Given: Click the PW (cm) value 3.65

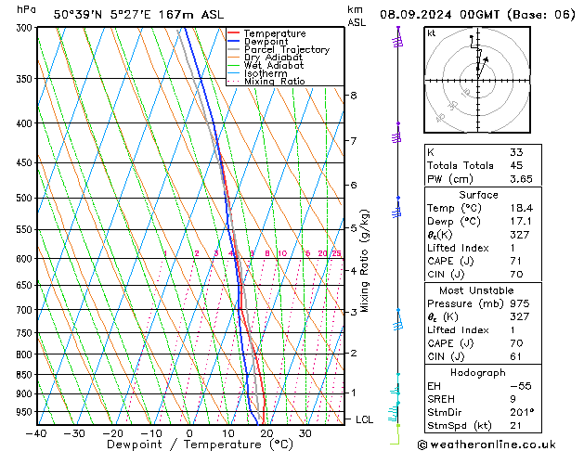Looking at the screenshot, I should (x=521, y=179).
